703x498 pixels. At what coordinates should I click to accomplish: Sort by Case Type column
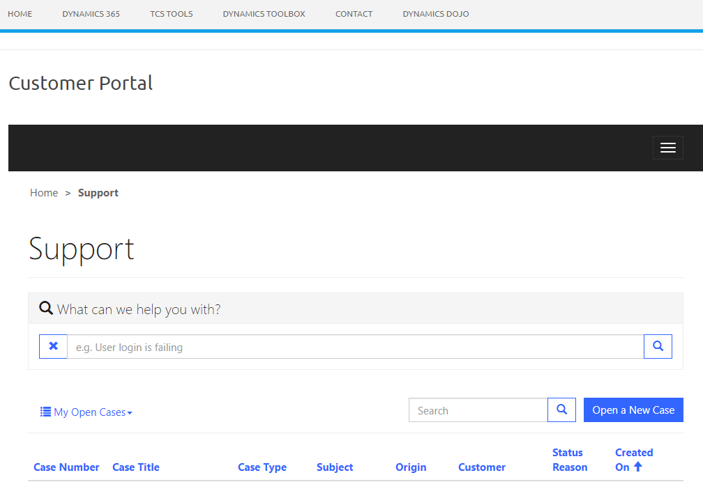point(262,467)
